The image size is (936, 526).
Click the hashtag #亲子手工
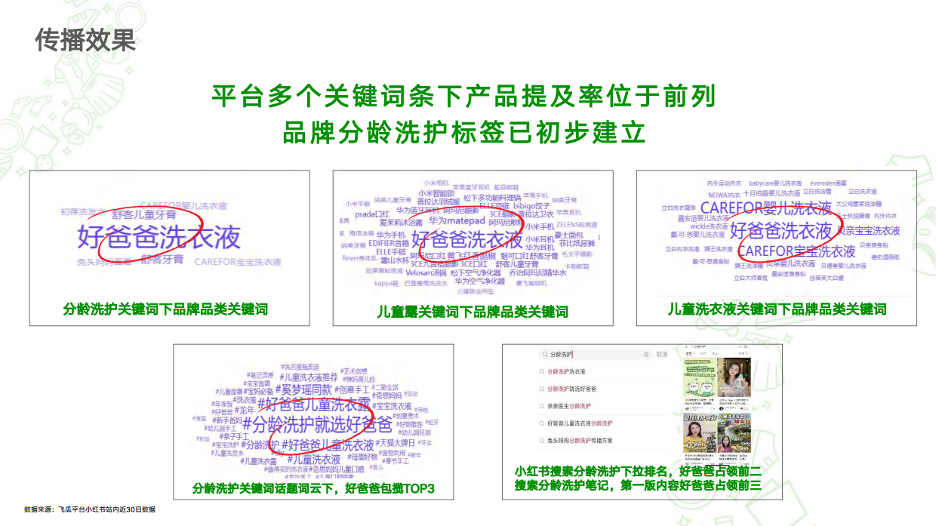234,436
